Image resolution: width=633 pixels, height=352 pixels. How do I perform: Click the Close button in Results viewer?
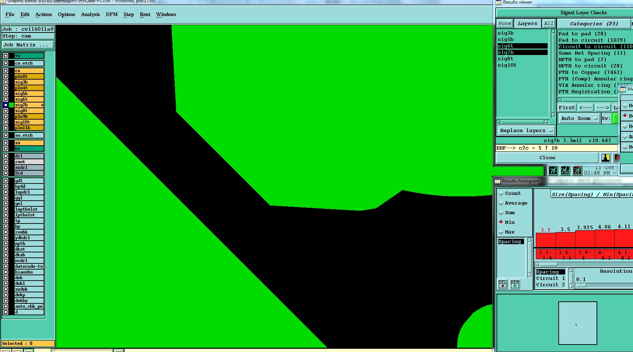547,157
